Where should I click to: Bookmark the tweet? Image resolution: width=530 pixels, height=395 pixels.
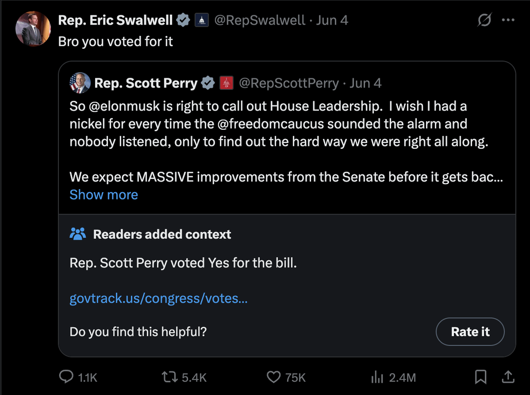tap(481, 377)
